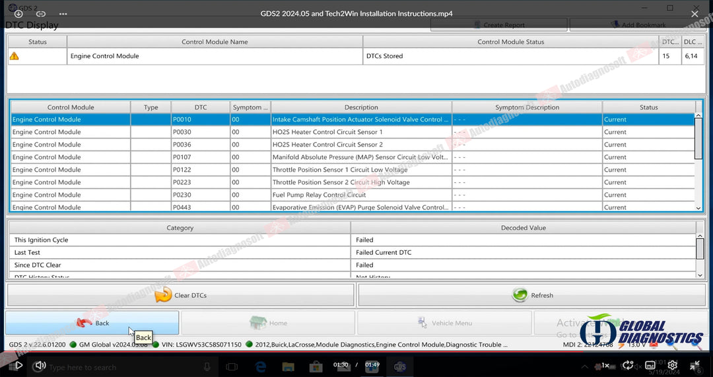Sort by Symptom Description column header
This screenshot has height=377, width=713.
point(527,108)
